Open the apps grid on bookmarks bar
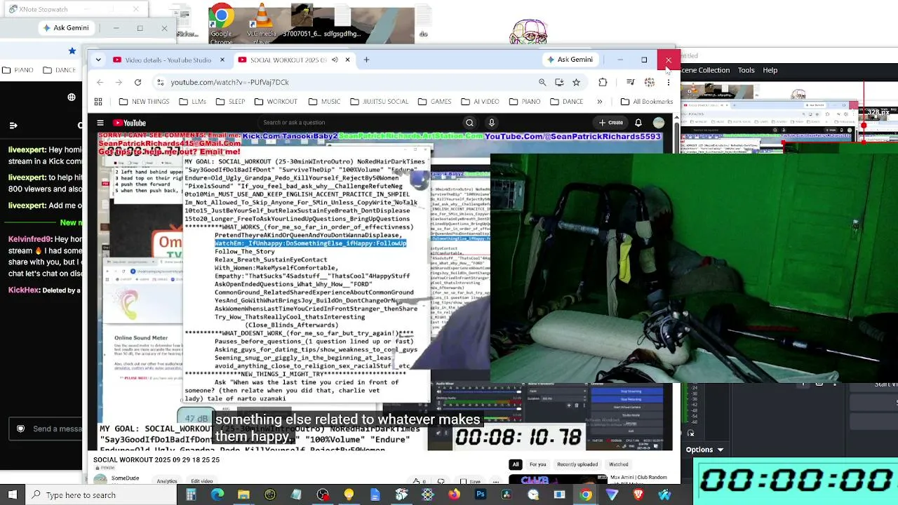Viewport: 898px width, 505px height. 99,102
